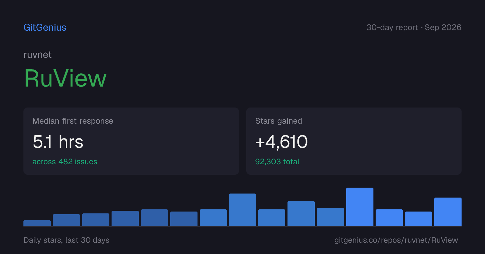Click the 30-day report Sep 2026 label
This screenshot has height=254, width=485.
pyautogui.click(x=414, y=27)
